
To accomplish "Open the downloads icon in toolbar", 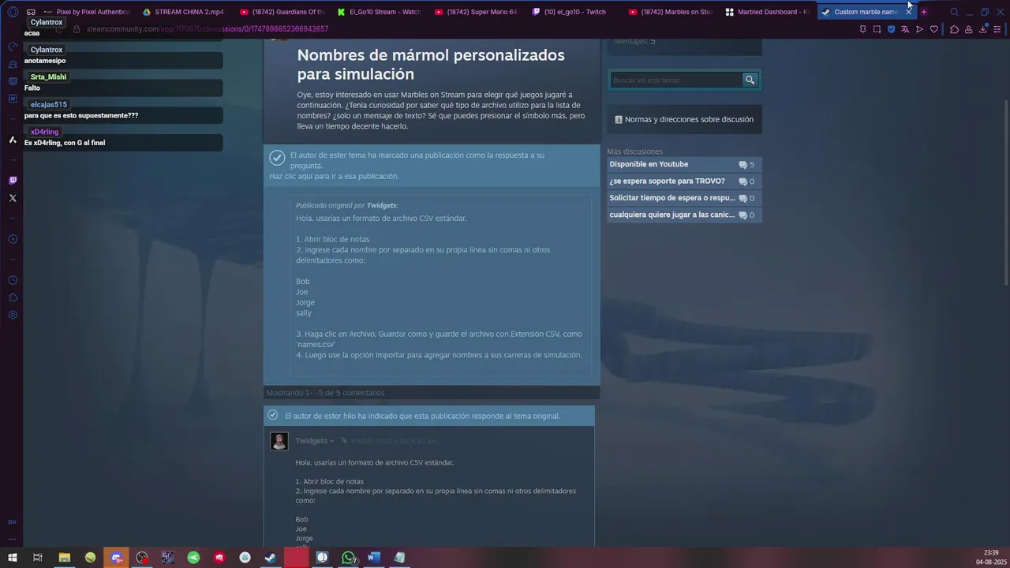I will coord(983,29).
